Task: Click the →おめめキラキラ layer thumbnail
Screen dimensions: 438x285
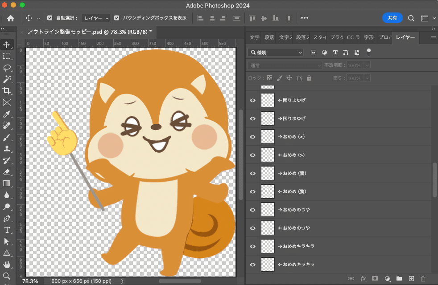Action: coord(268,246)
